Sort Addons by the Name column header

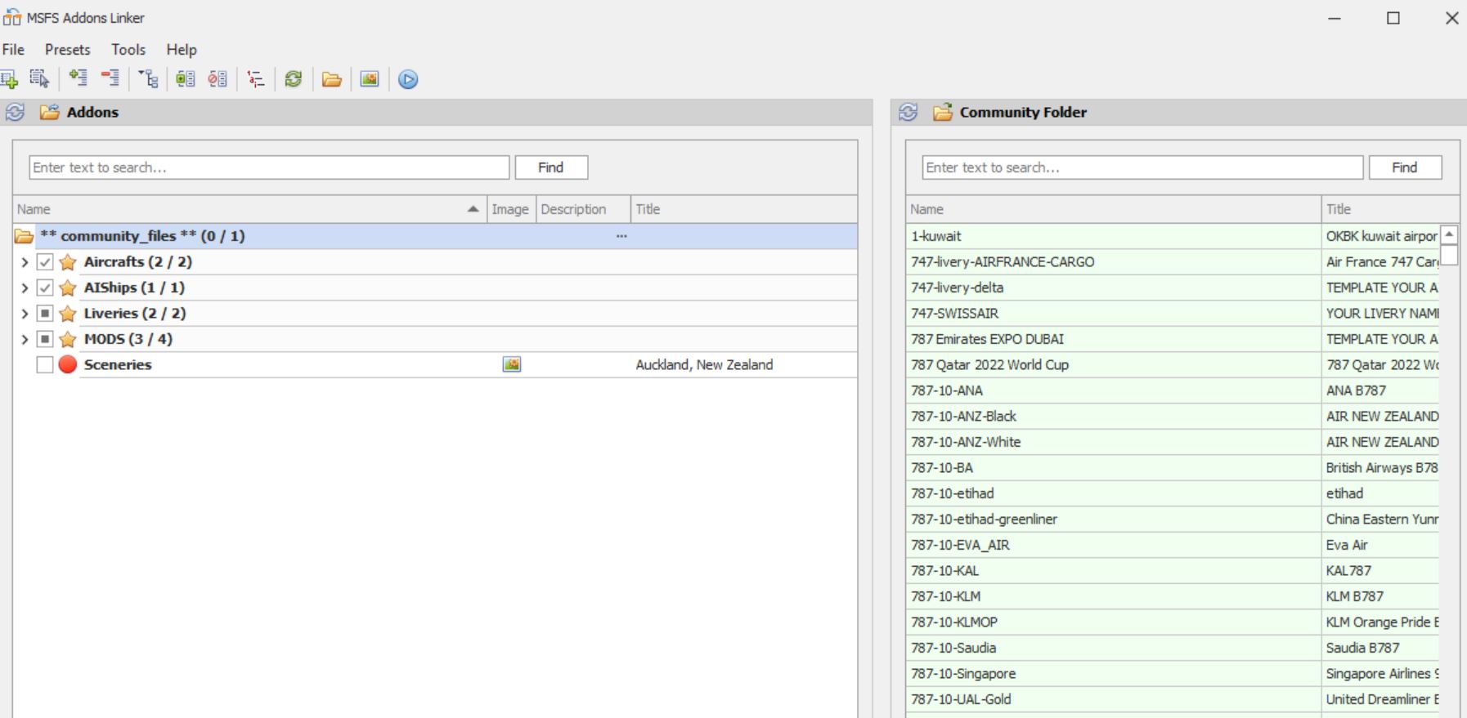click(x=249, y=209)
